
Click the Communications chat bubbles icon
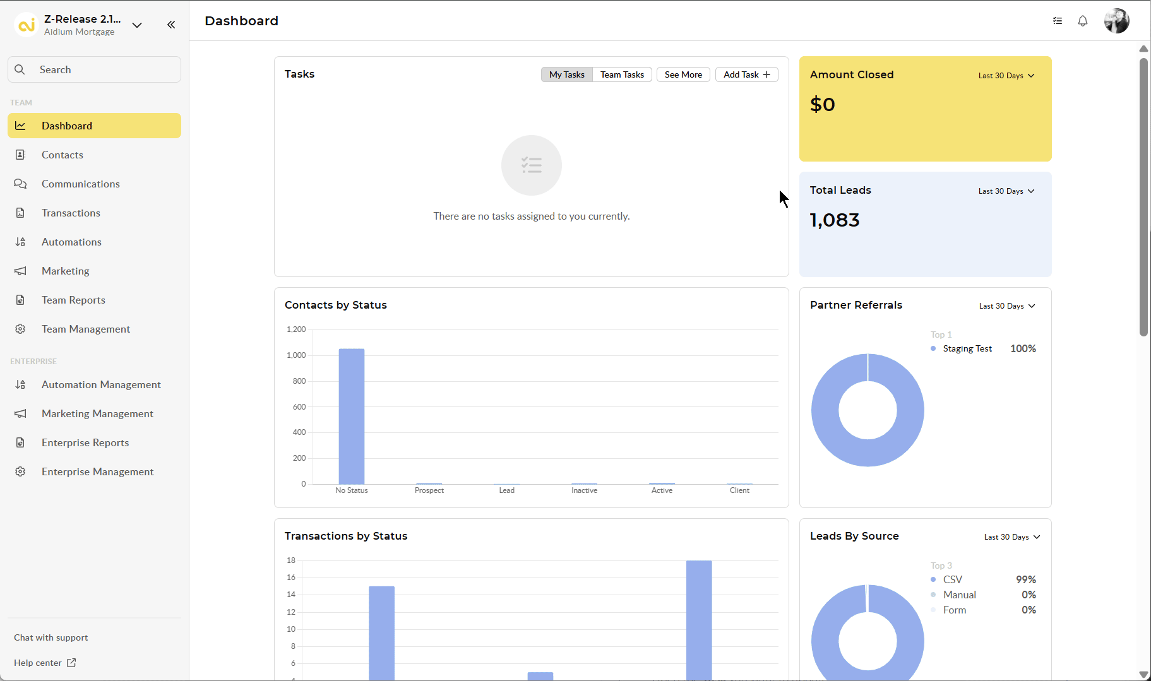(20, 184)
